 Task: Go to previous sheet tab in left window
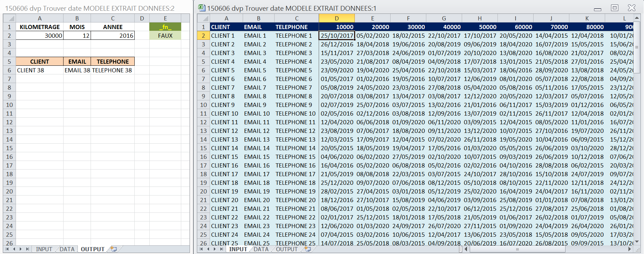[x=14, y=249]
